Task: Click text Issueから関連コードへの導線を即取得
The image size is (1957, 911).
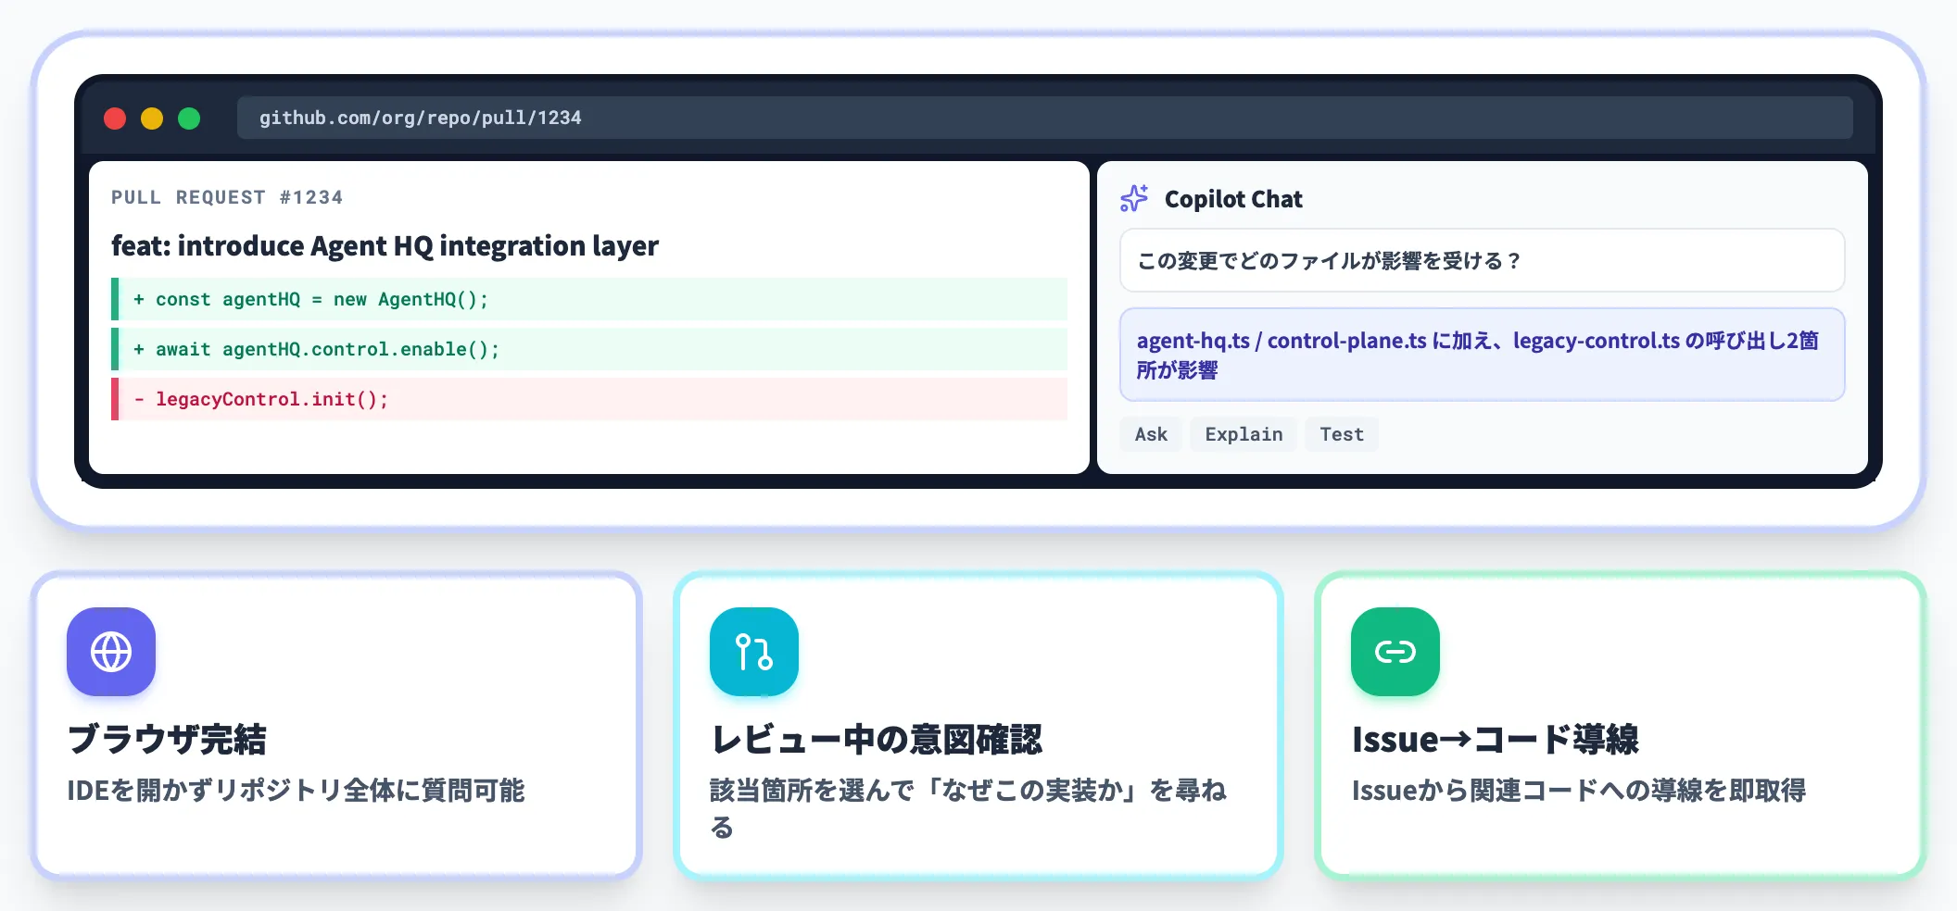Action: tap(1579, 790)
